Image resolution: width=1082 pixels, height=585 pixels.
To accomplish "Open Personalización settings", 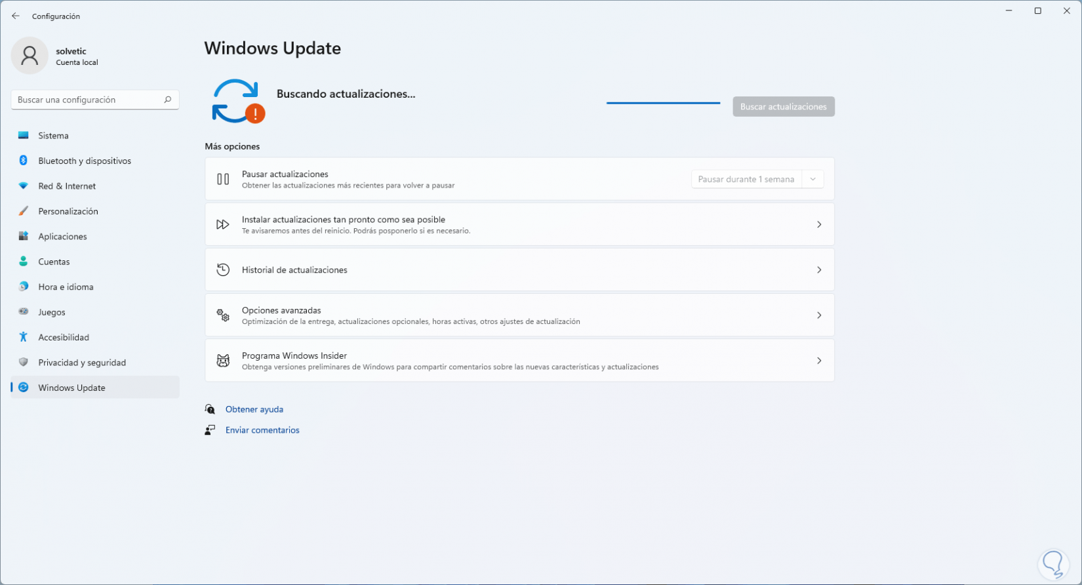I will tap(95, 211).
